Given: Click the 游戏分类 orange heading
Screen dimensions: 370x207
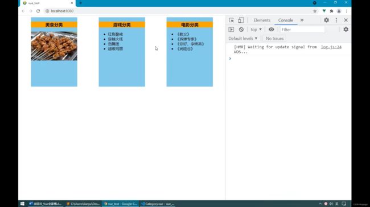Looking at the screenshot, I should pos(122,24).
